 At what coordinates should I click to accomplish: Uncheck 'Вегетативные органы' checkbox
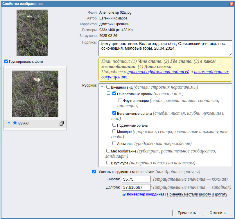point(114,113)
